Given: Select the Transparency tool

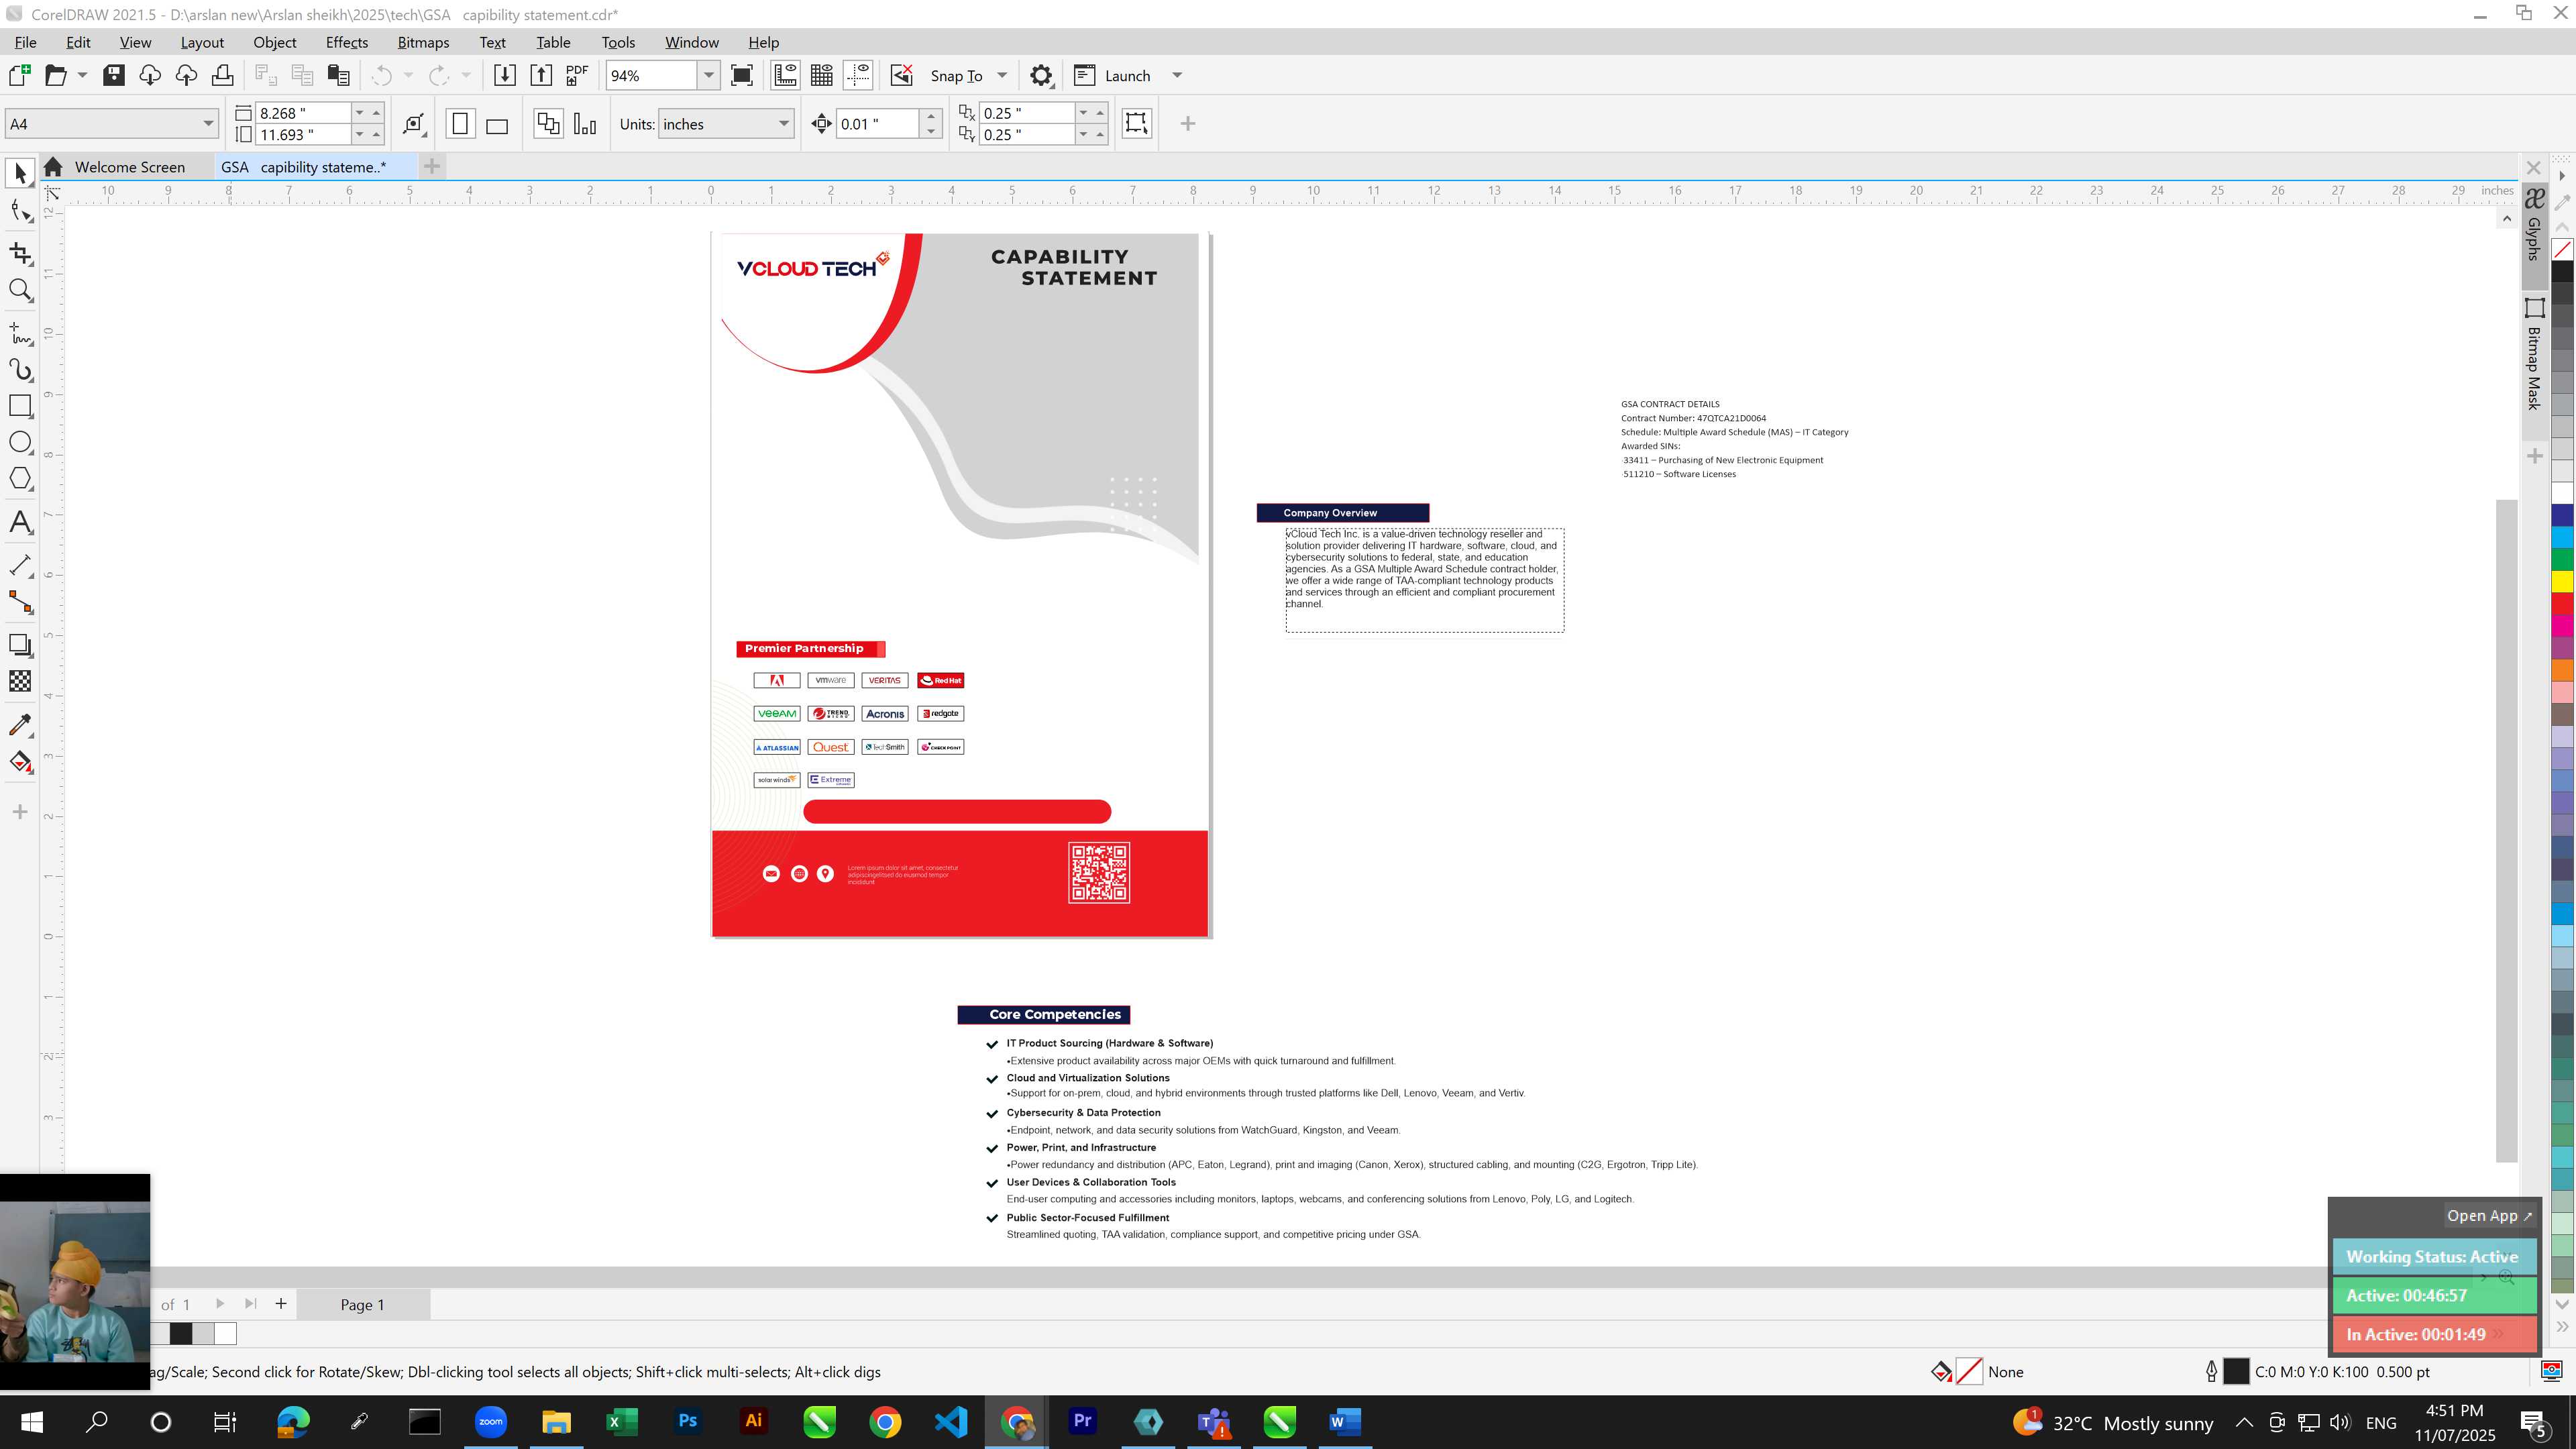Looking at the screenshot, I should tap(20, 681).
